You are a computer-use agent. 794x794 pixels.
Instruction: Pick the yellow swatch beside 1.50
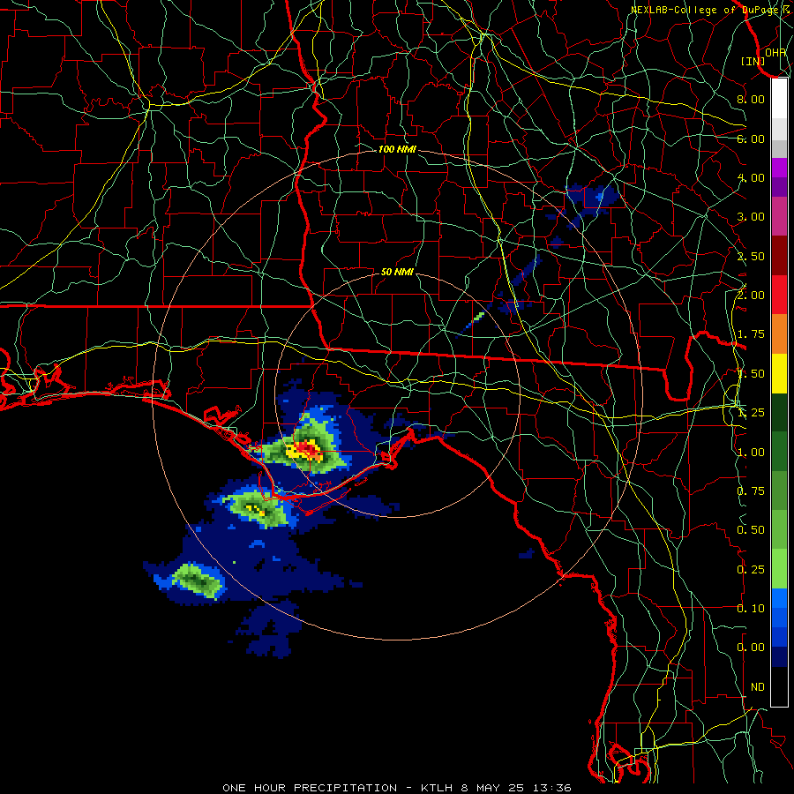click(x=779, y=373)
